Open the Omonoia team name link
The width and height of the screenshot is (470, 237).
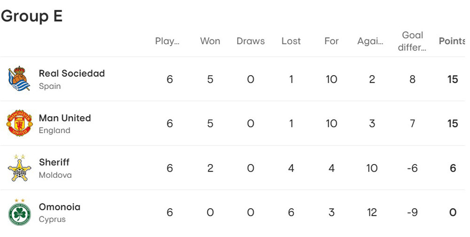click(x=59, y=207)
